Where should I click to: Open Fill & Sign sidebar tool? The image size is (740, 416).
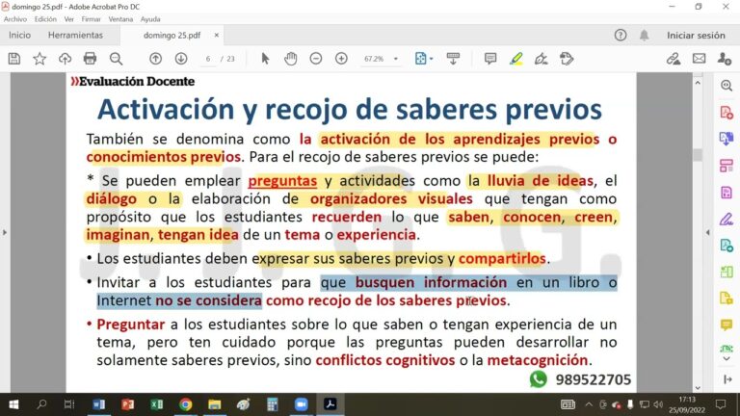click(727, 219)
